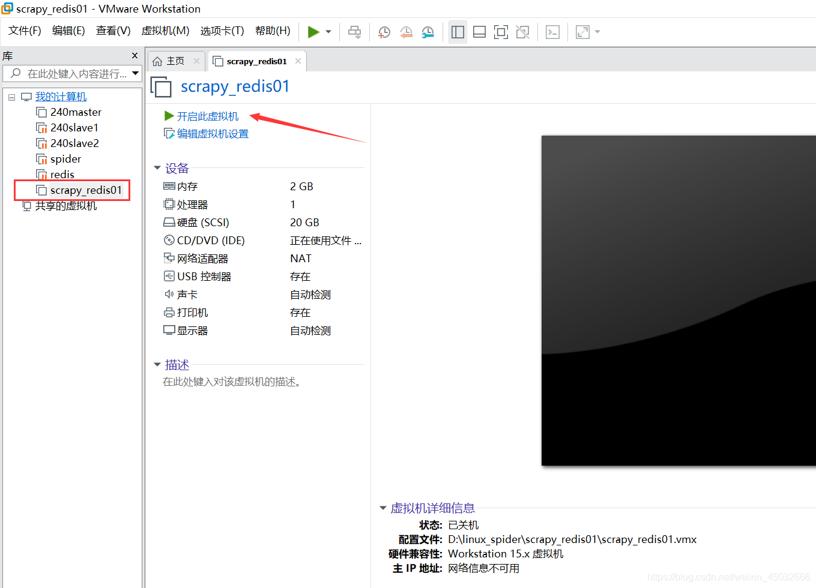The image size is (816, 588).
Task: Switch to the scrapy_redis01 tab
Action: point(256,61)
